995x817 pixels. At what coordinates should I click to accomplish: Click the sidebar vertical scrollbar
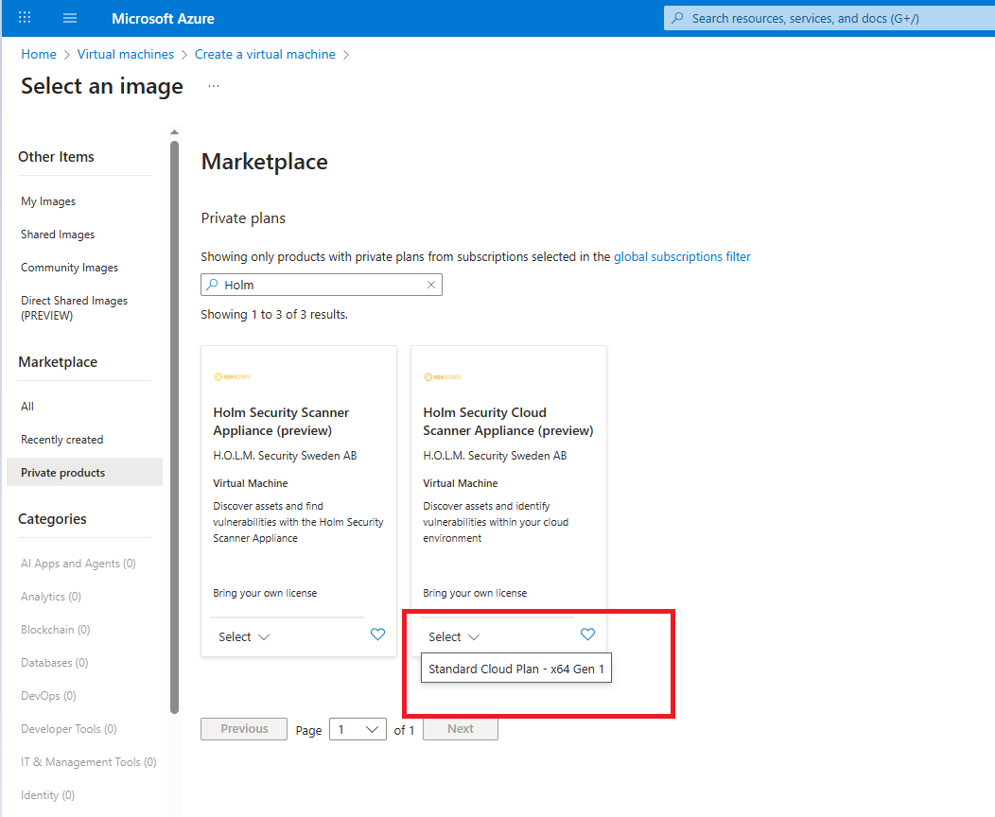pyautogui.click(x=174, y=426)
